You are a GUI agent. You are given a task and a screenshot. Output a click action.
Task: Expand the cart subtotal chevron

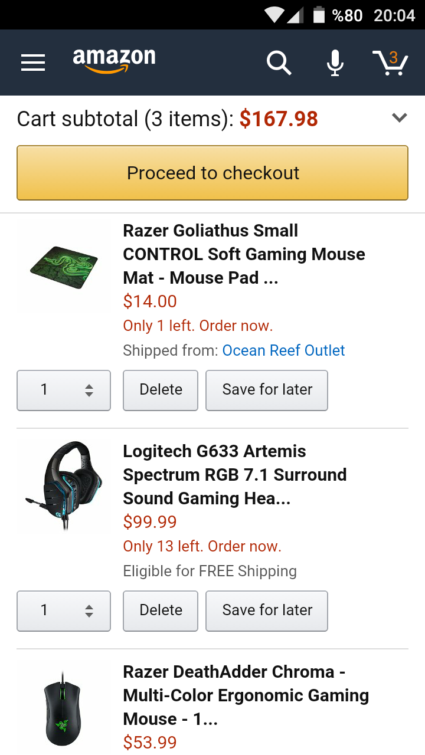pyautogui.click(x=400, y=118)
